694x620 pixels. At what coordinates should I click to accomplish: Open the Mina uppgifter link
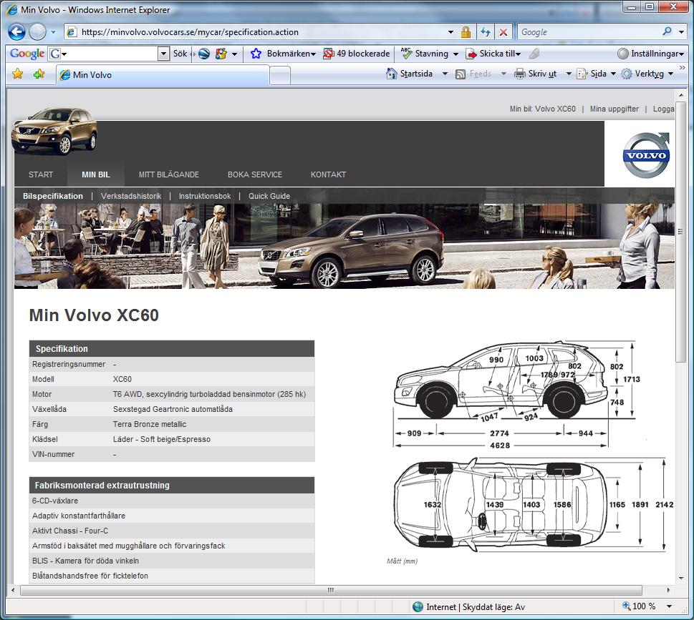[x=615, y=109]
